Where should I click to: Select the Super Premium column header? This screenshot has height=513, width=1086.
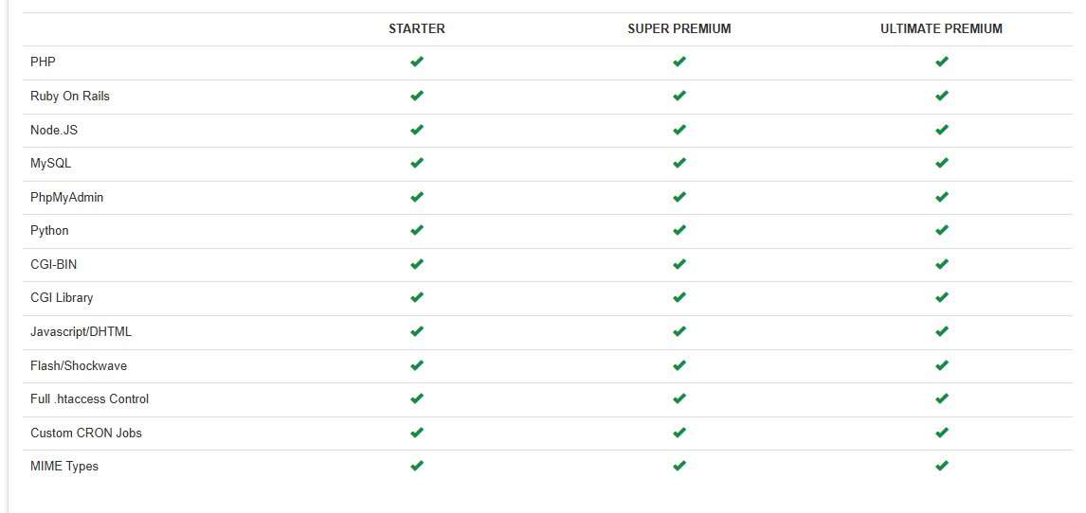[x=679, y=28]
